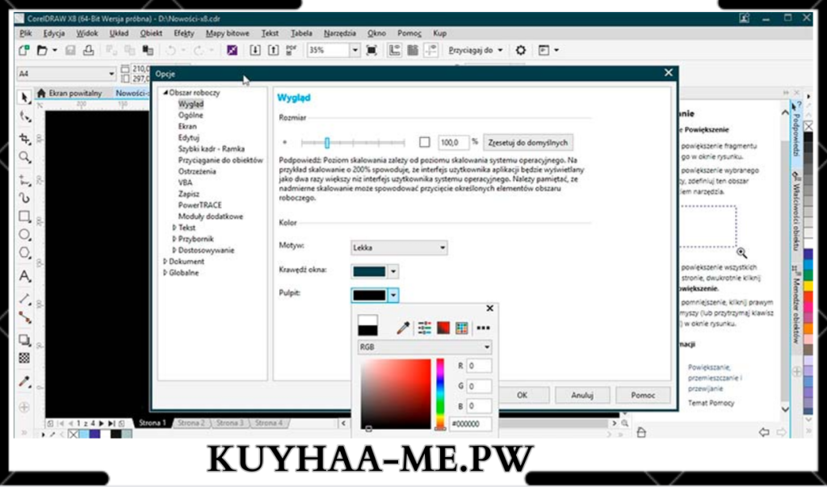Show color sliders in the color popup
Image resolution: width=827 pixels, height=487 pixels.
pyautogui.click(x=425, y=328)
